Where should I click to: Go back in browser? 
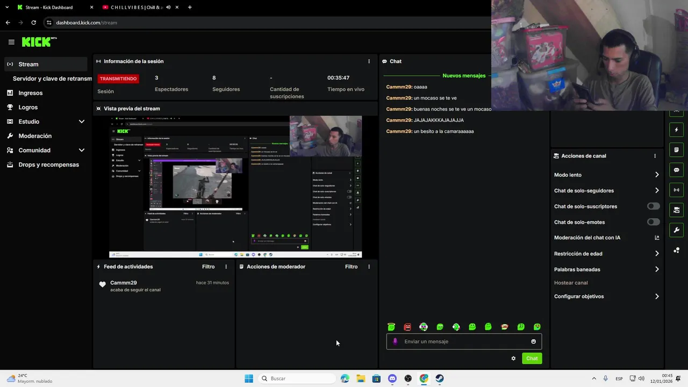(x=8, y=23)
